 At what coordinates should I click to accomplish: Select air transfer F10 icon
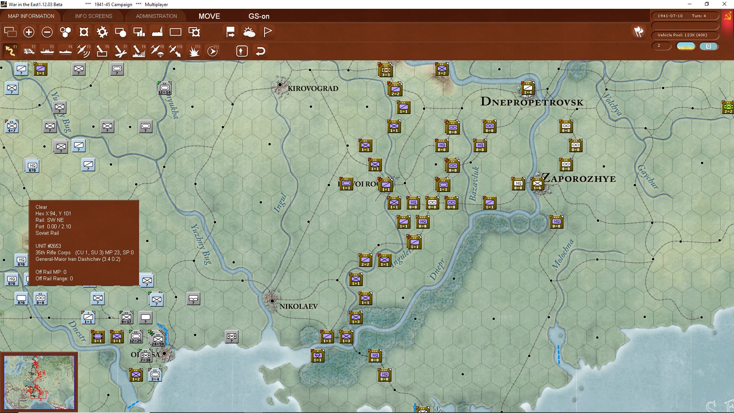pos(175,51)
